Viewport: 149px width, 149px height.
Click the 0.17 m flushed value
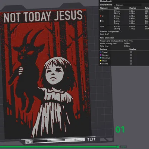[x=132, y=21]
